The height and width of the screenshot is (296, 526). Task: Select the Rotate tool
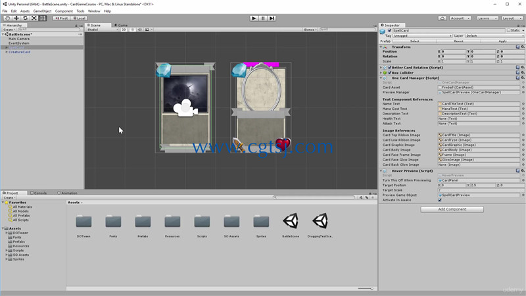pyautogui.click(x=25, y=18)
